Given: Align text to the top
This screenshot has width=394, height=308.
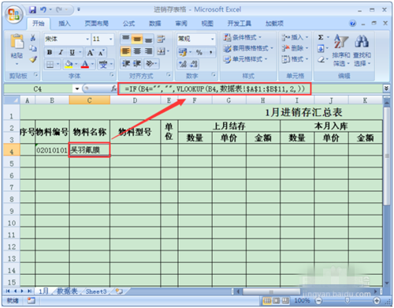Looking at the screenshot, I should pyautogui.click(x=125, y=39).
